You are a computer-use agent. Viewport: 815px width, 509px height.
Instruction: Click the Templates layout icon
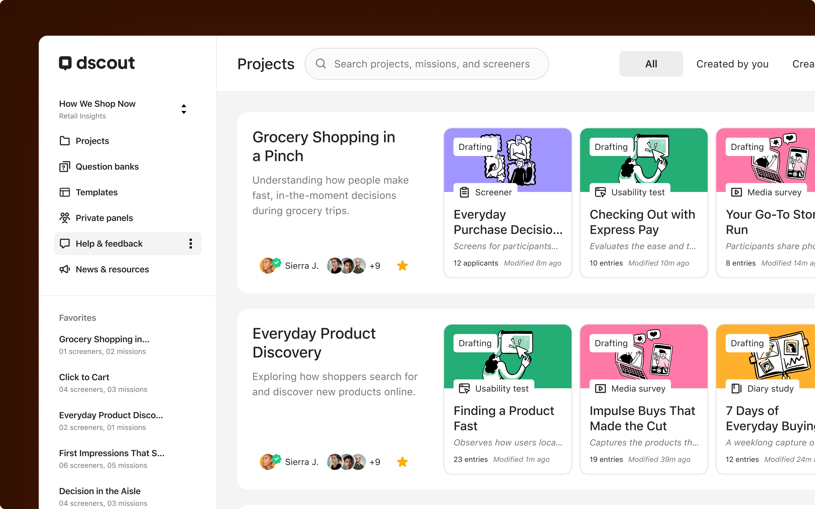tap(65, 192)
